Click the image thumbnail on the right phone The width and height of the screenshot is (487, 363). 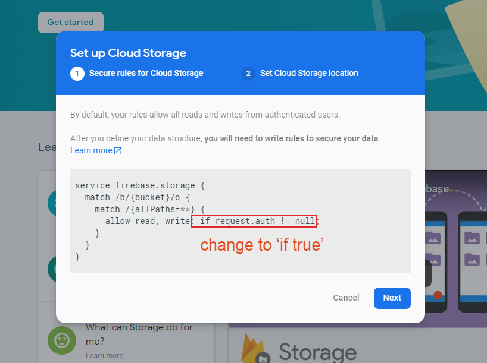pos(472,238)
